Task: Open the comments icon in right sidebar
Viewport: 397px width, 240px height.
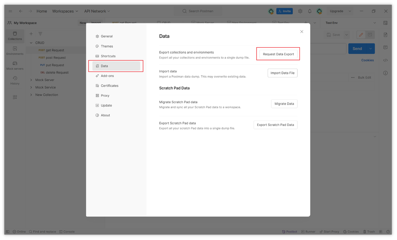Action: [386, 48]
